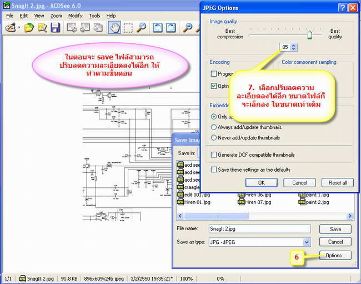Click the 'Options...' button
The width and height of the screenshot is (361, 284).
pos(335,256)
